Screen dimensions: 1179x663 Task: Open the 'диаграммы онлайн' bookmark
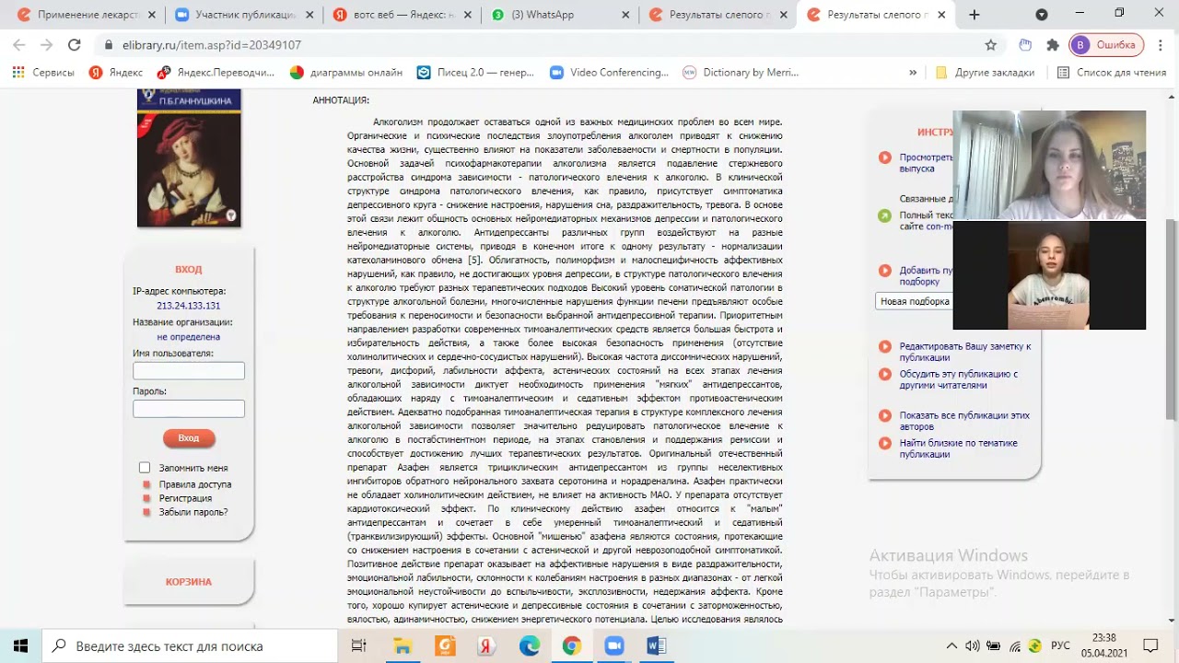tap(346, 73)
